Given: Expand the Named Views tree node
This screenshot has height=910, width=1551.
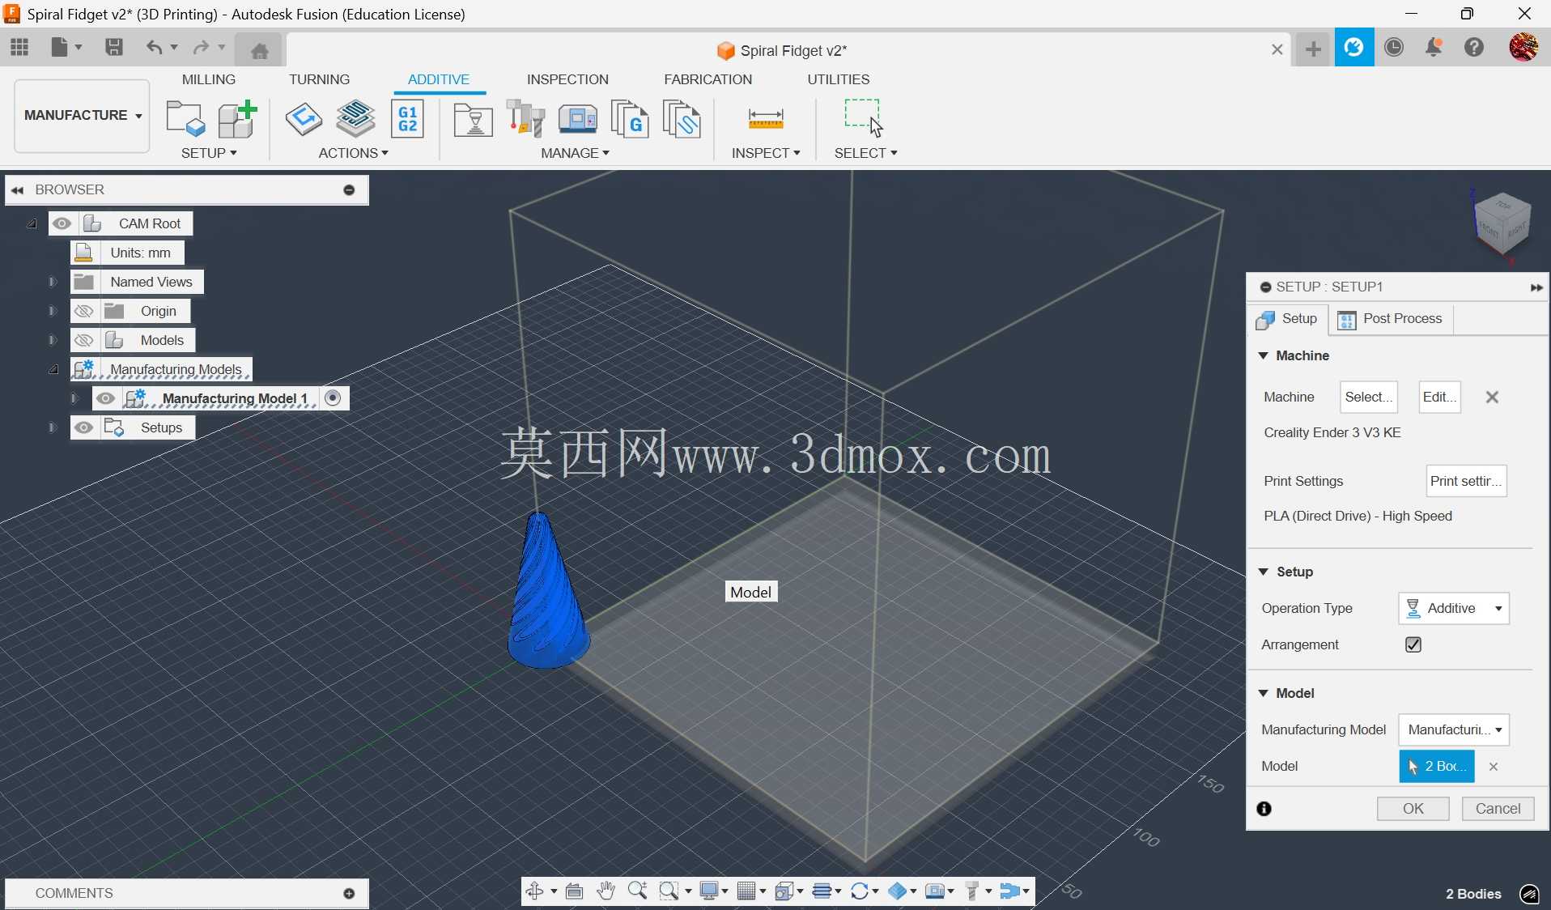Looking at the screenshot, I should 52,282.
